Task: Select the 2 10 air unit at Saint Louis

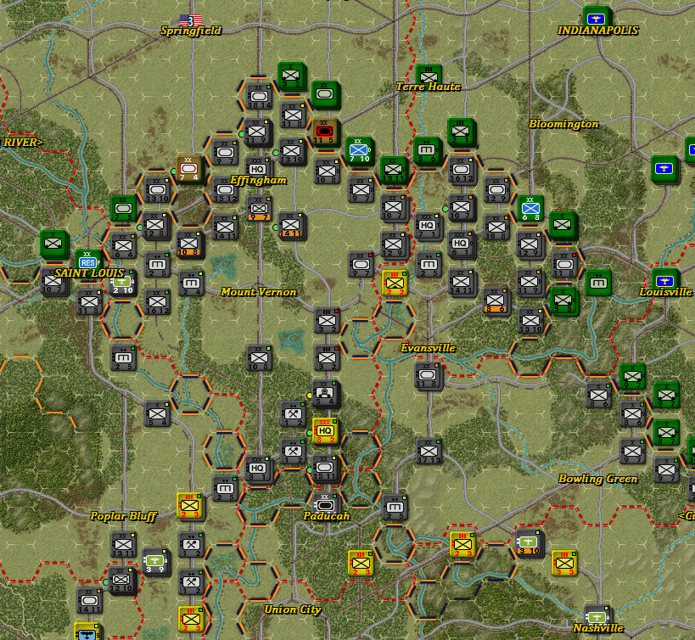Action: pos(123,284)
